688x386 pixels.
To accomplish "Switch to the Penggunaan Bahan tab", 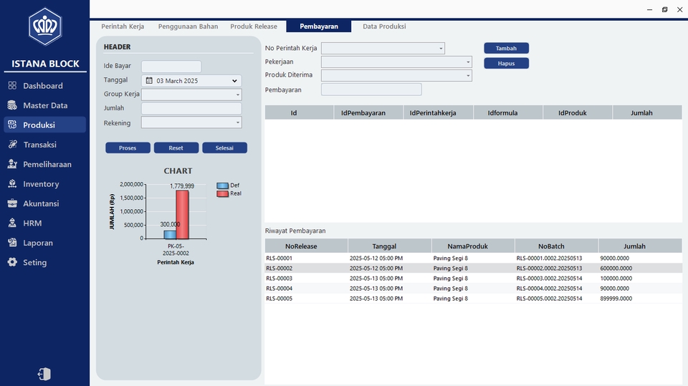I will [x=188, y=26].
